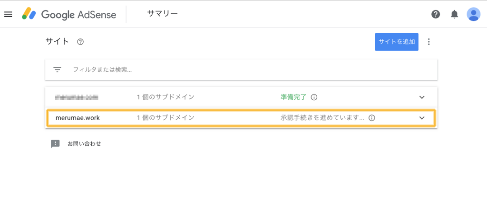Screen dimensions: 487x200
Task: Click the 準備完了 status text
Action: tap(293, 97)
